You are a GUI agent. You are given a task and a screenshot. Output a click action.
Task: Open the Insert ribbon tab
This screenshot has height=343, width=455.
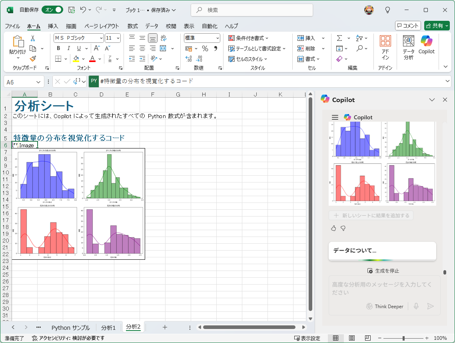[x=53, y=26]
